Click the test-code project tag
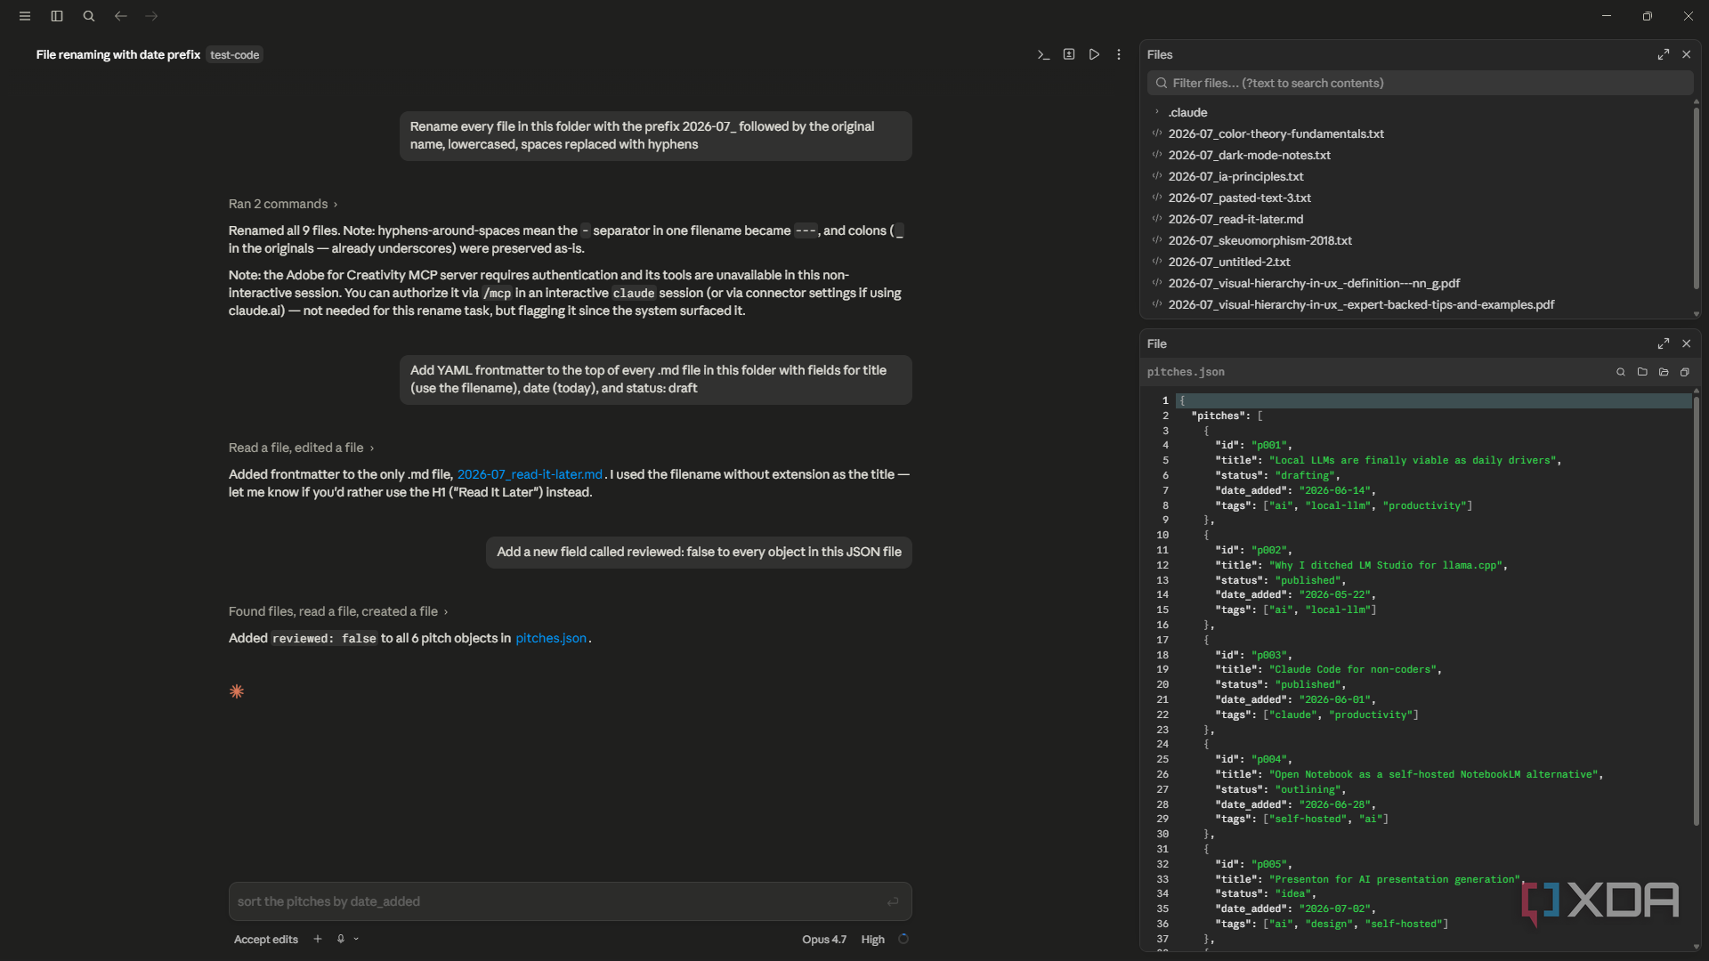This screenshot has height=961, width=1709. 235,54
